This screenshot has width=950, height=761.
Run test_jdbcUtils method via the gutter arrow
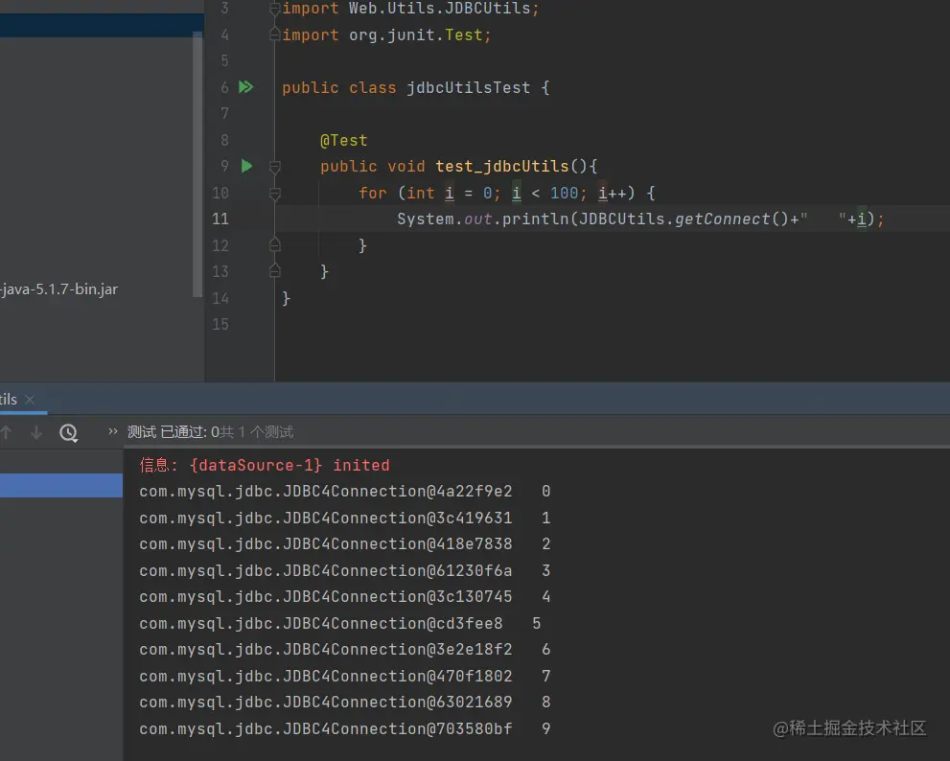pos(246,166)
